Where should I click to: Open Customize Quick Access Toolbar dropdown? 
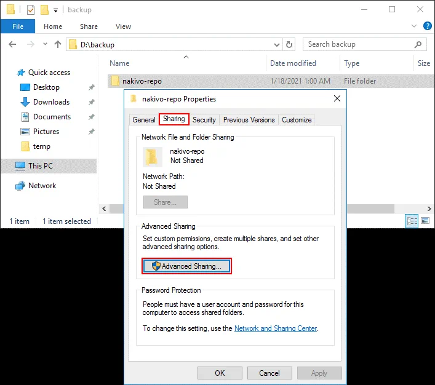[55, 10]
